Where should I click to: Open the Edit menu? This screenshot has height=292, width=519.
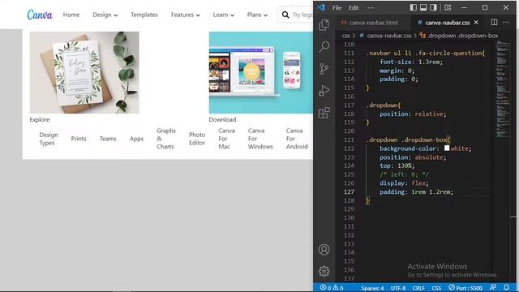[x=354, y=7]
